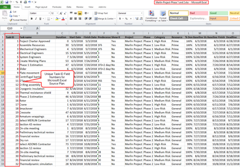Image resolution: width=240 pixels, height=167 pixels.
Task: Open the font size 12 dropdown
Action: [57, 13]
